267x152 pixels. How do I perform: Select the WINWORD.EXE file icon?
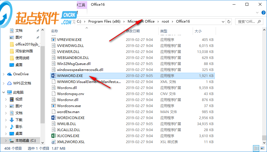click(x=54, y=76)
